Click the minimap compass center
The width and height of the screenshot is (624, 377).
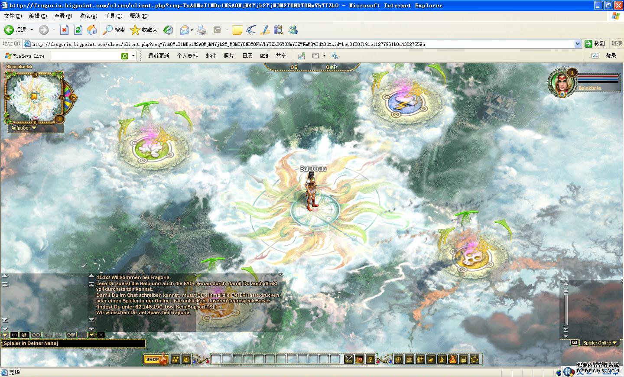pyautogui.click(x=34, y=96)
